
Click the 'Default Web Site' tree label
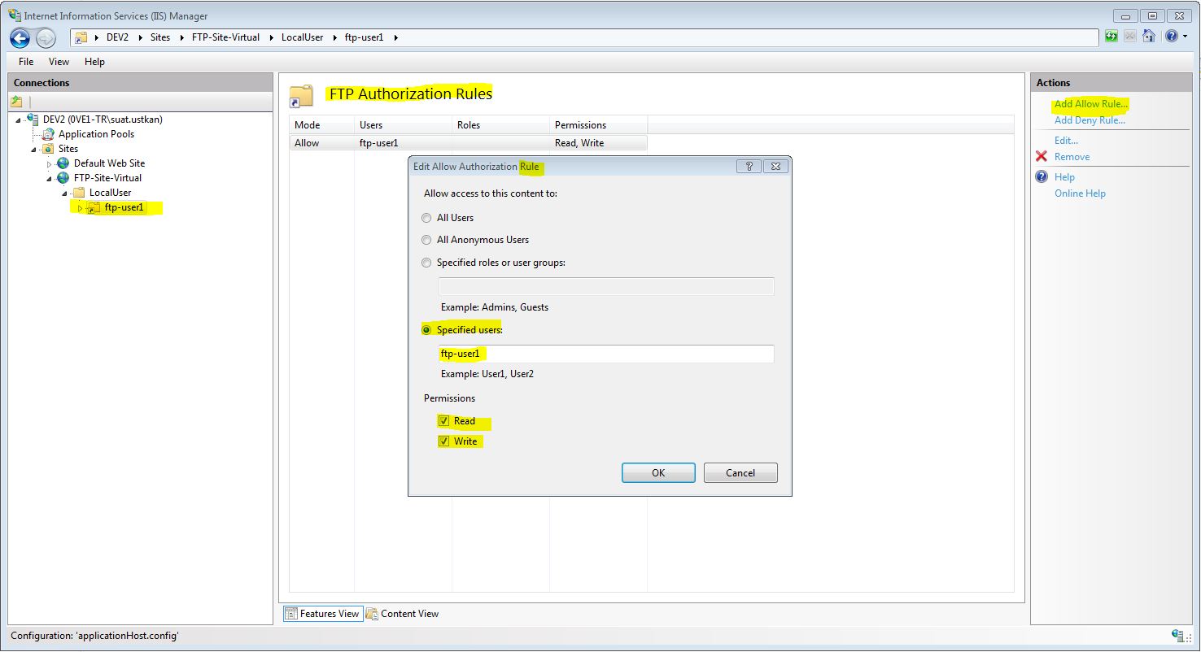click(109, 163)
